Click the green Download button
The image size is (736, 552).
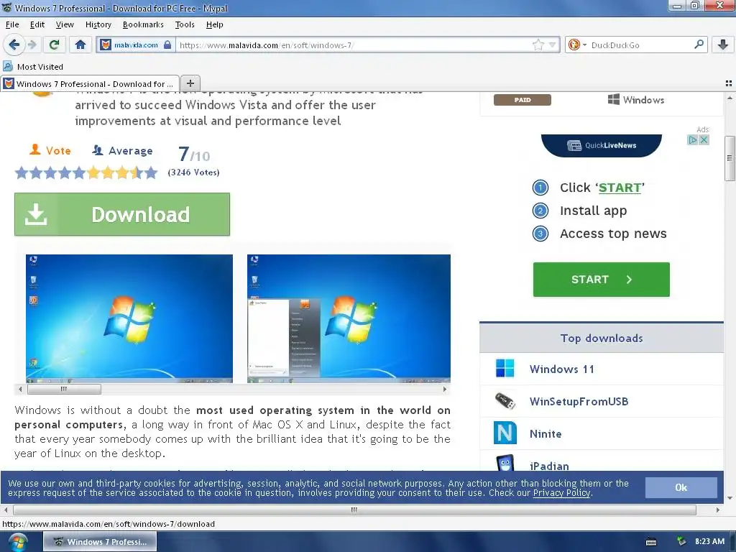(122, 214)
